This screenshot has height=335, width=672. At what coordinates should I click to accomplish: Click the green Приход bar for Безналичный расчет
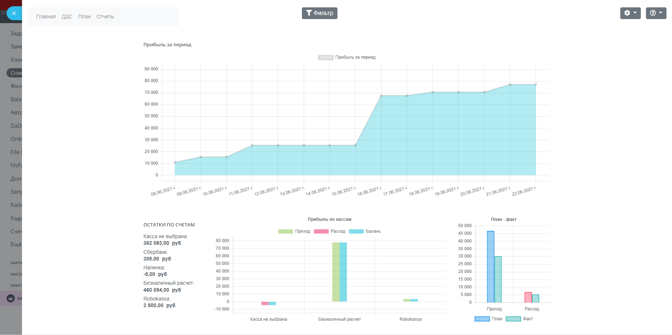(x=336, y=272)
